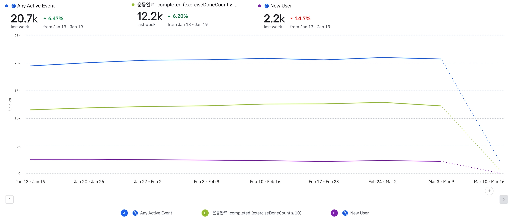This screenshot has height=221, width=515.
Task: Go to next page with right chevron
Action: [504, 199]
